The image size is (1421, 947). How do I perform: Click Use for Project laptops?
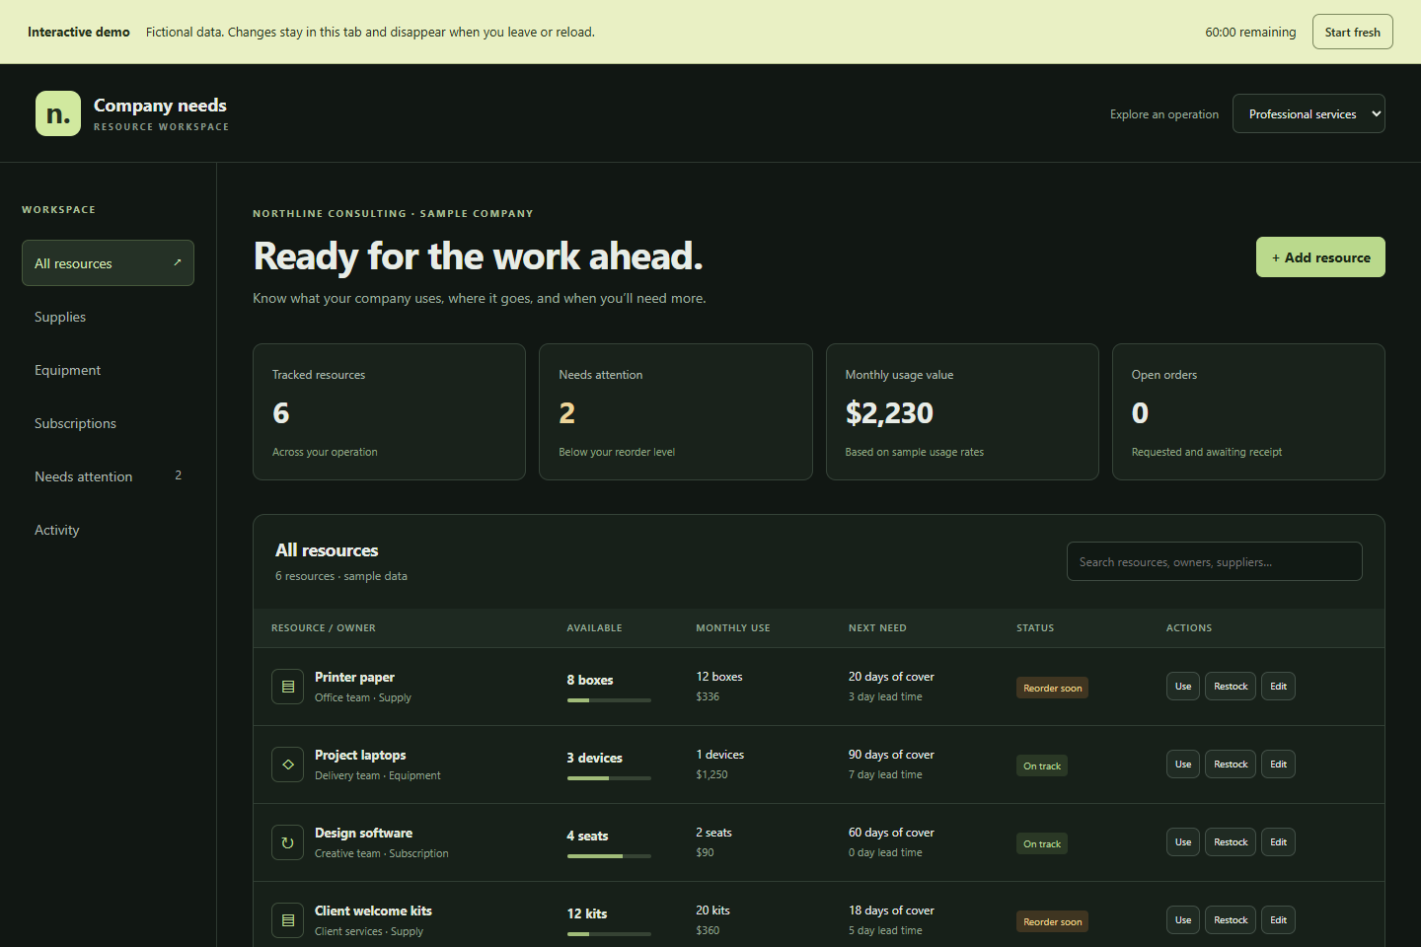(x=1183, y=765)
